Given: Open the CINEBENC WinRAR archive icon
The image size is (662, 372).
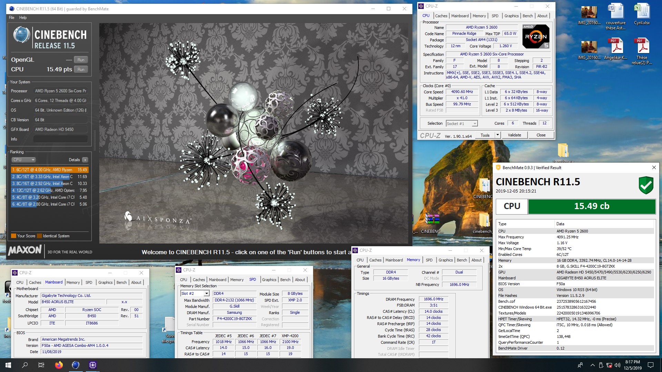Looking at the screenshot, I should (x=432, y=223).
